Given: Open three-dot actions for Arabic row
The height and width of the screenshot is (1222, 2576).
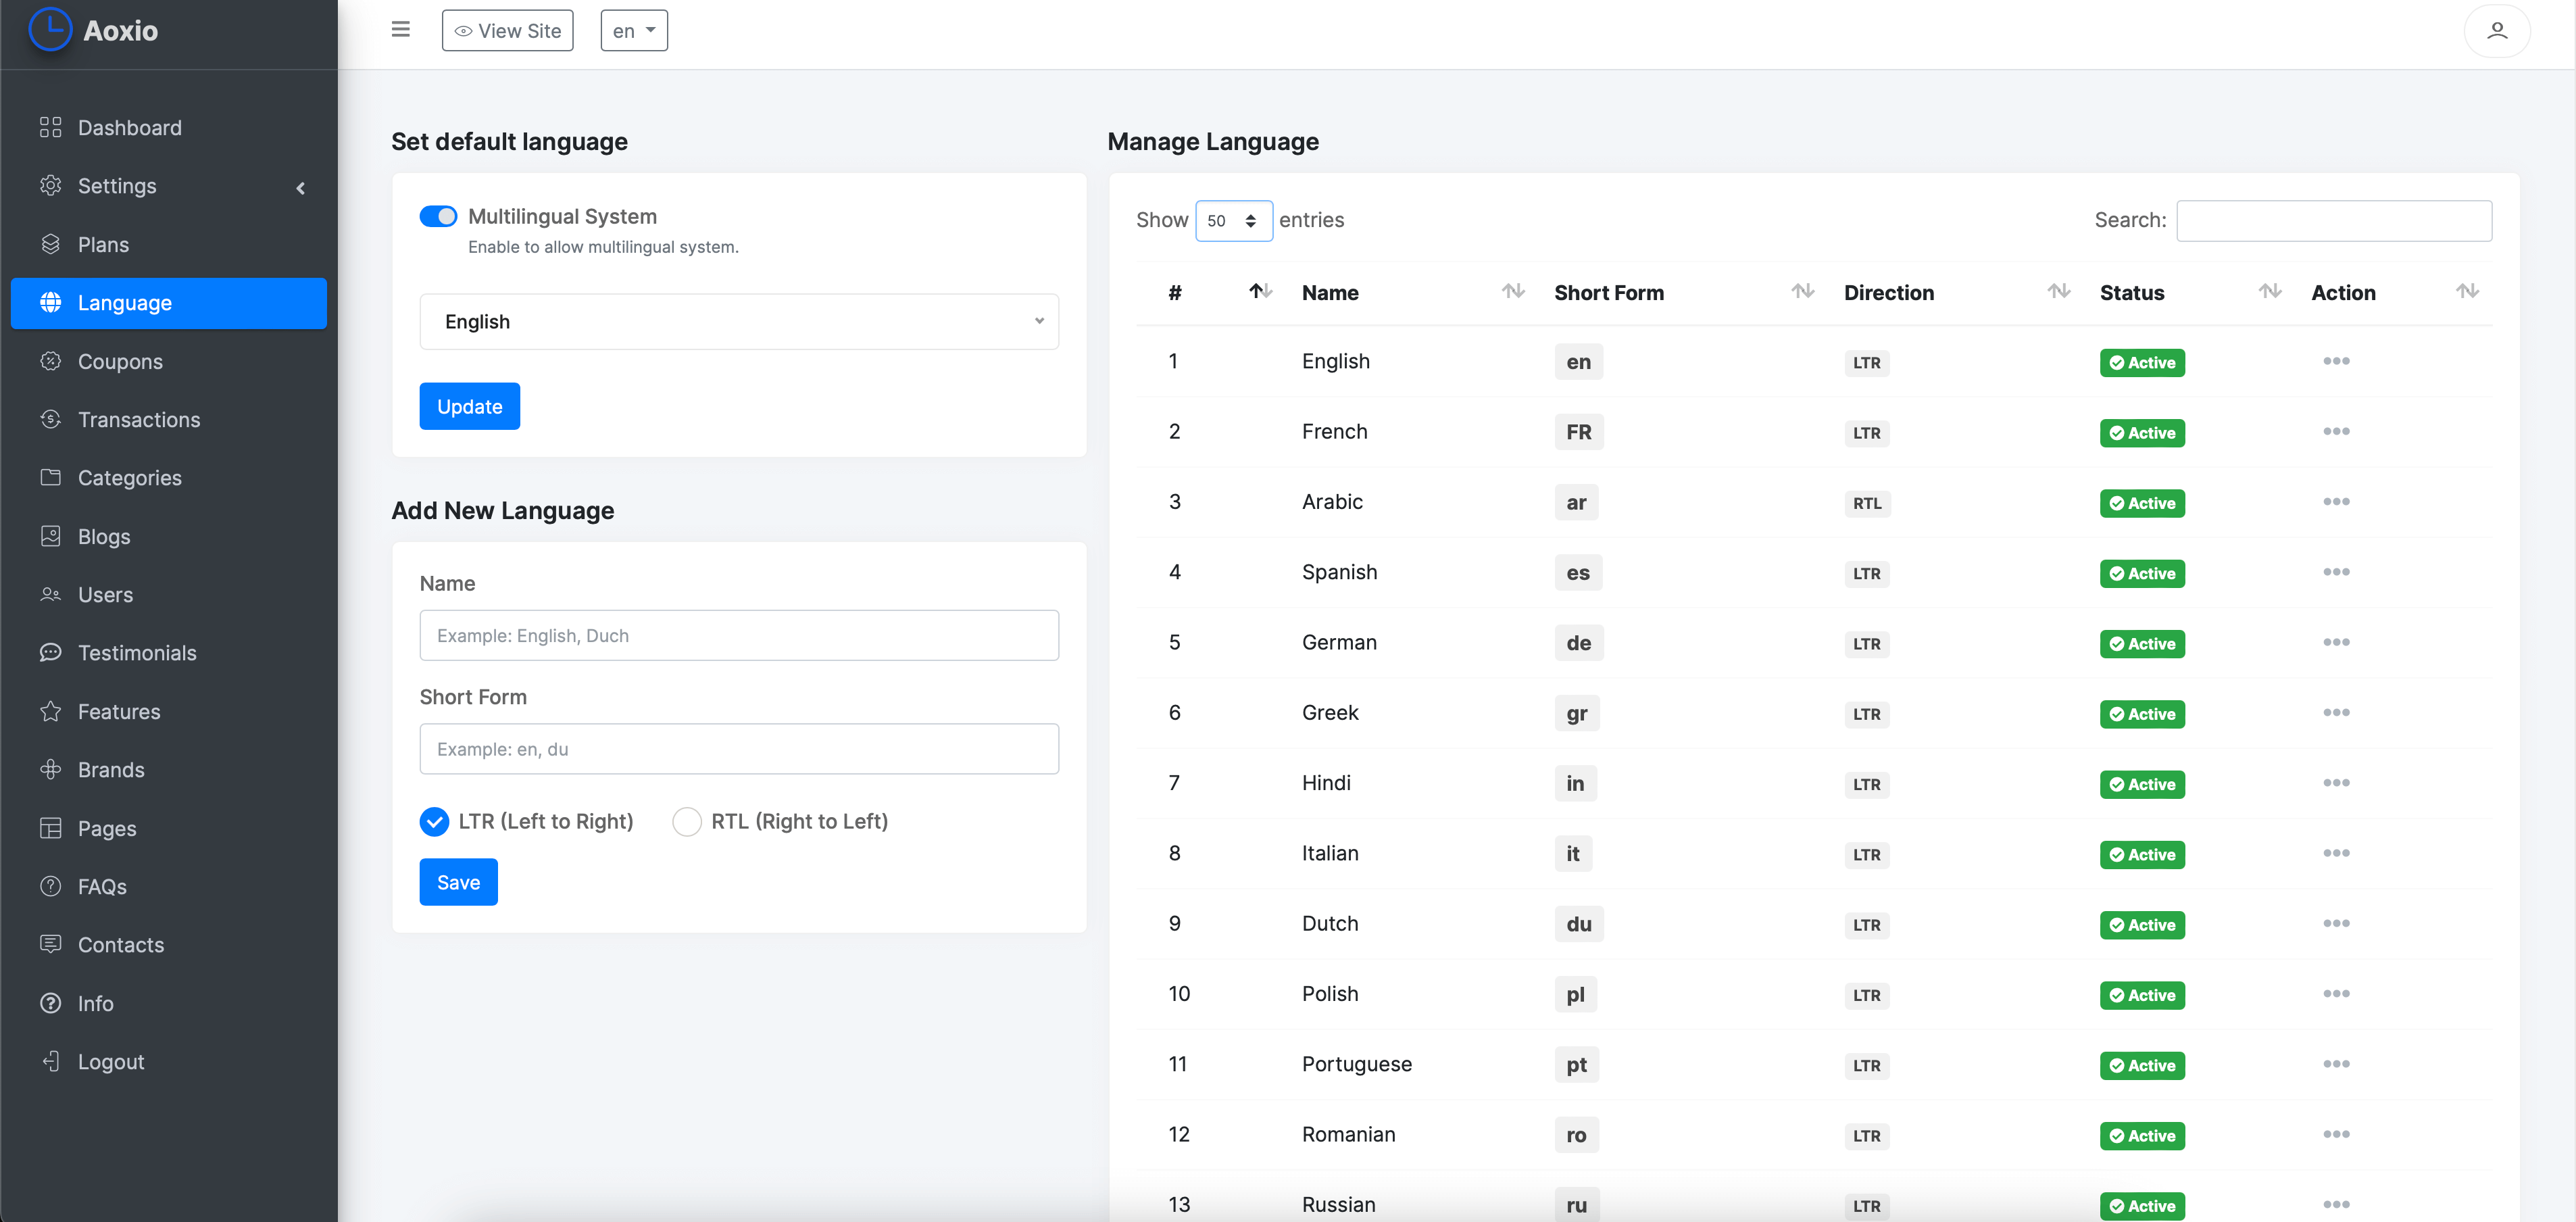Looking at the screenshot, I should coord(2335,502).
